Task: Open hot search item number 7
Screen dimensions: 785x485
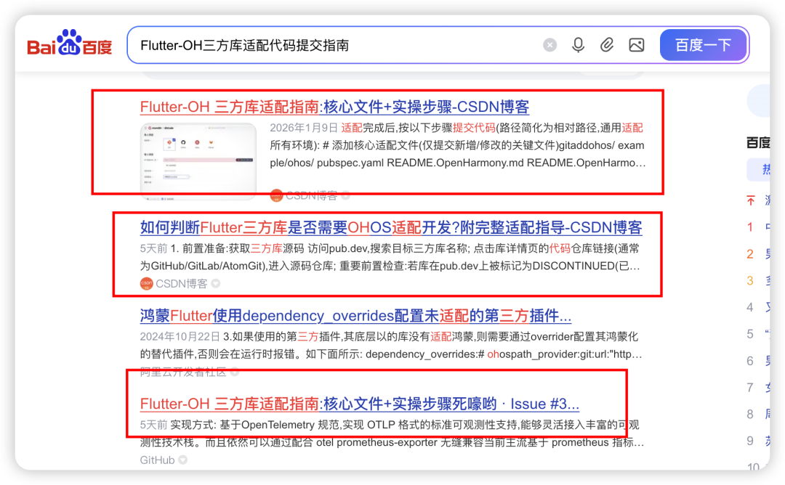Action: (x=758, y=387)
